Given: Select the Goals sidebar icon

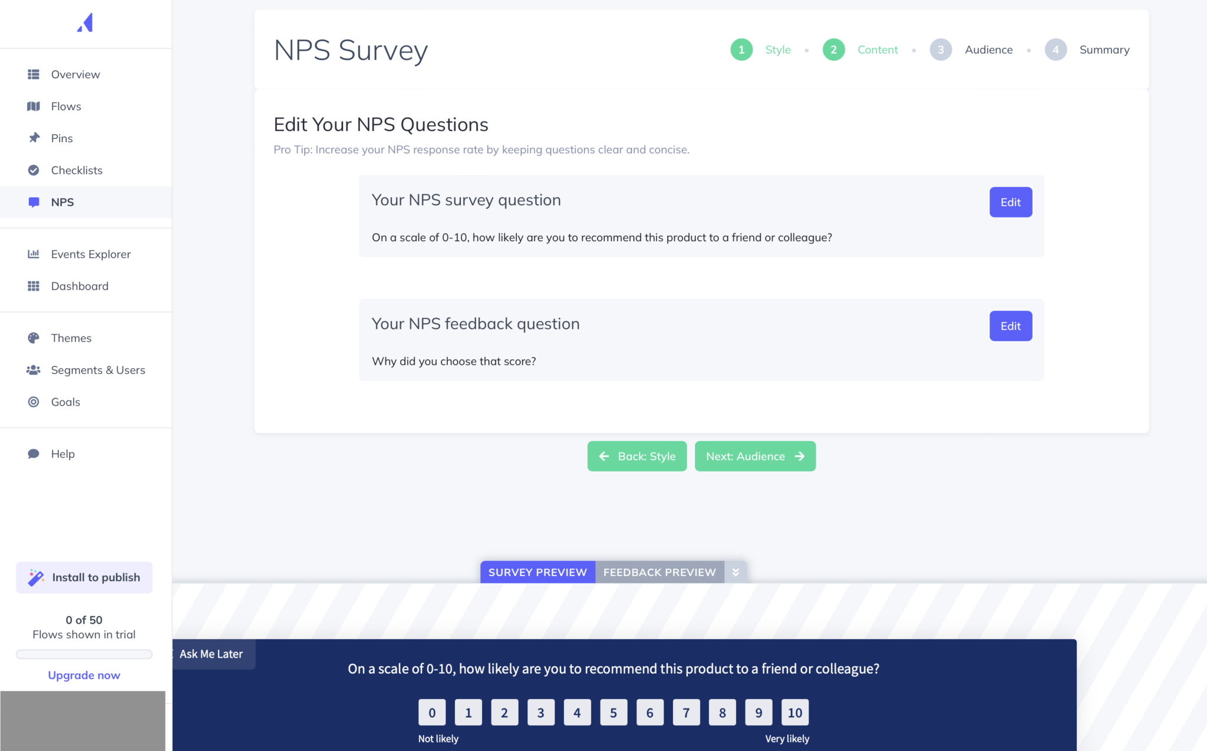Looking at the screenshot, I should click(34, 401).
